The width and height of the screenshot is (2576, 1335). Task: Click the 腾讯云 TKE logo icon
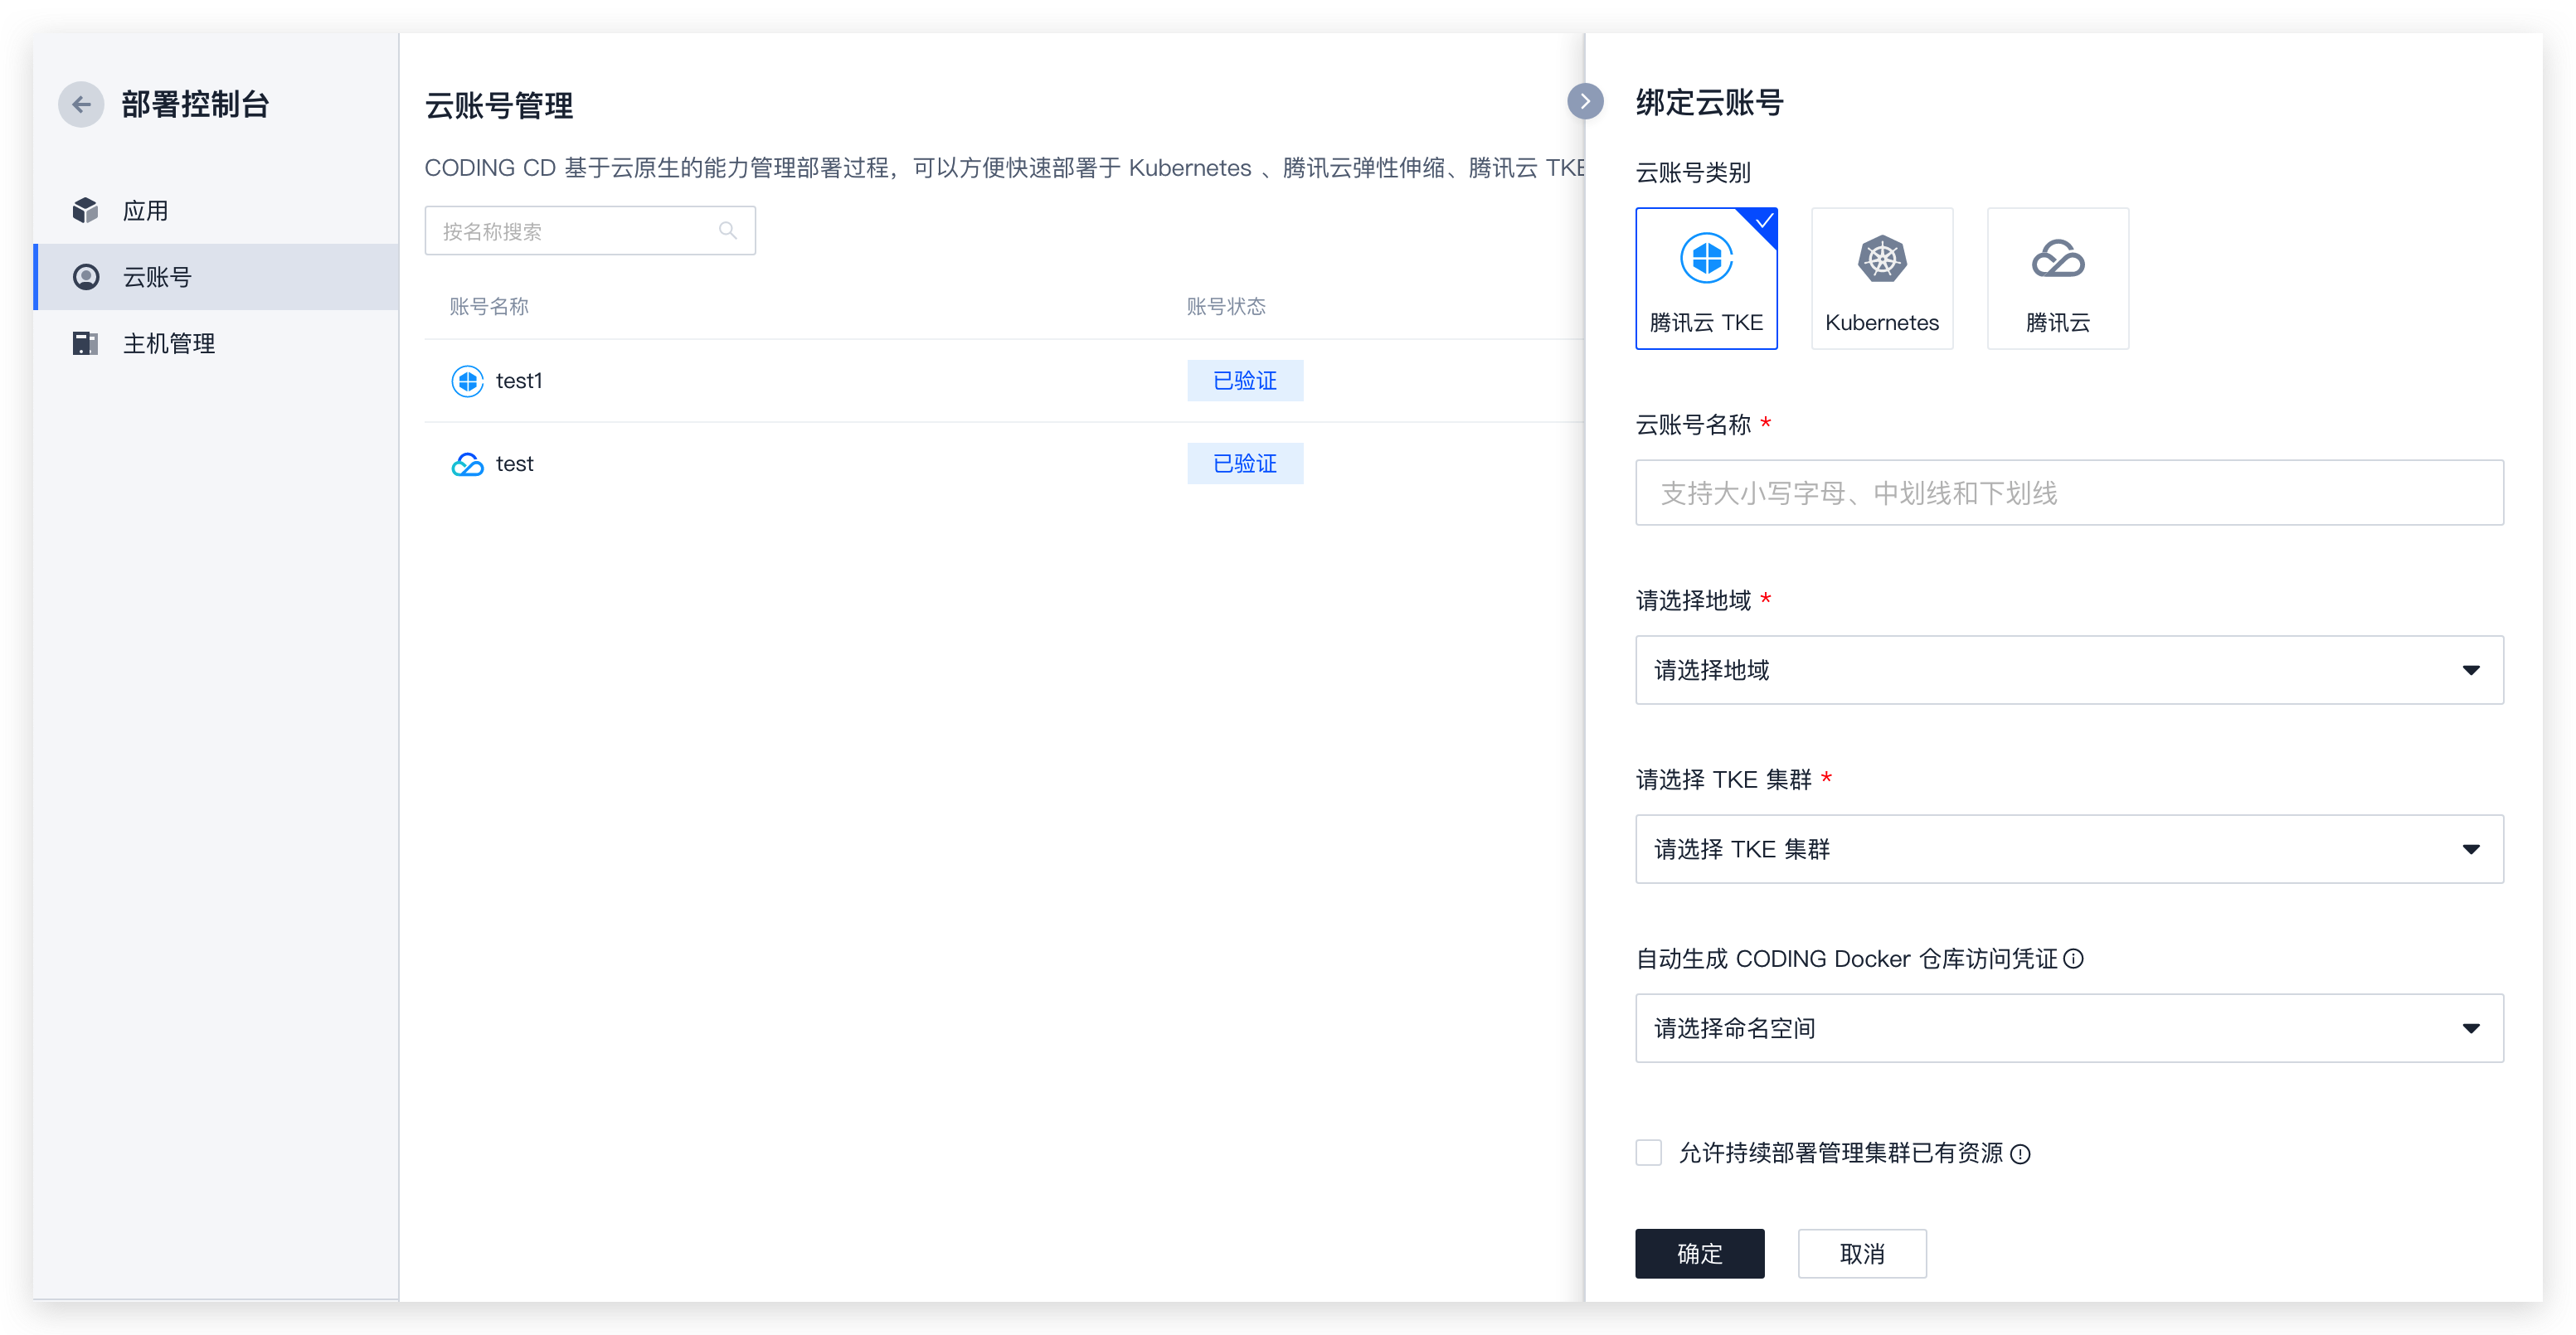tap(1706, 258)
